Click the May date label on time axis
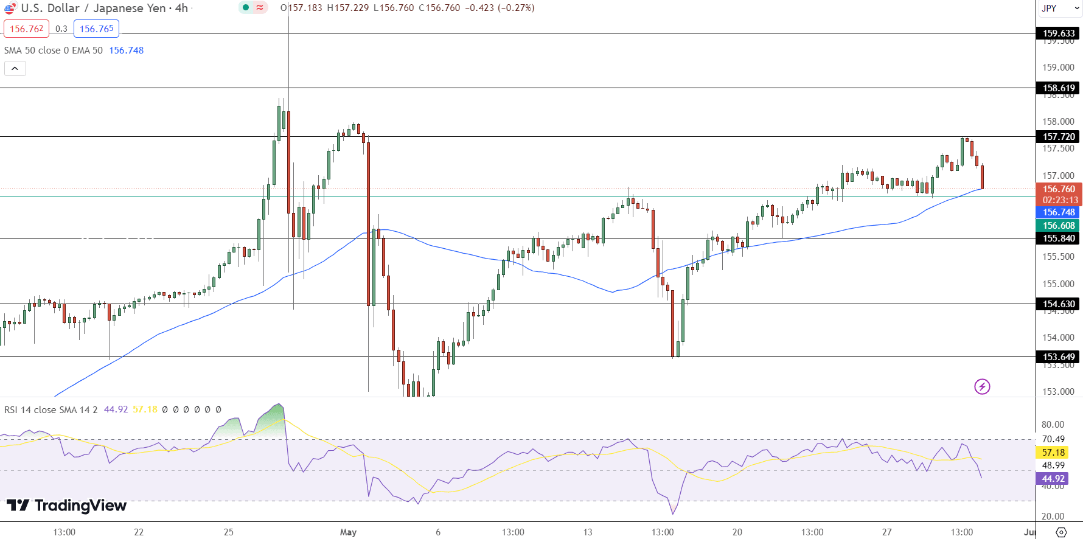This screenshot has height=539, width=1083. tap(348, 532)
